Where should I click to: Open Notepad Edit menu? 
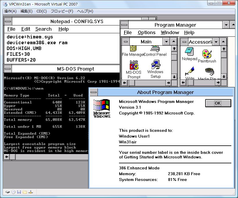[26, 29]
